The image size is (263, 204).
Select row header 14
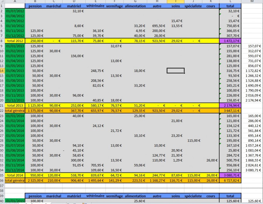[2, 71]
